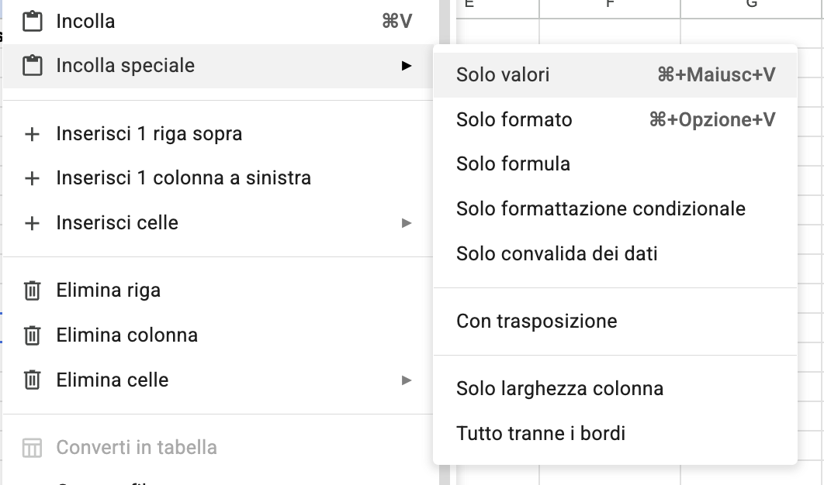Click the Incolla clipboard icon

coord(33,21)
